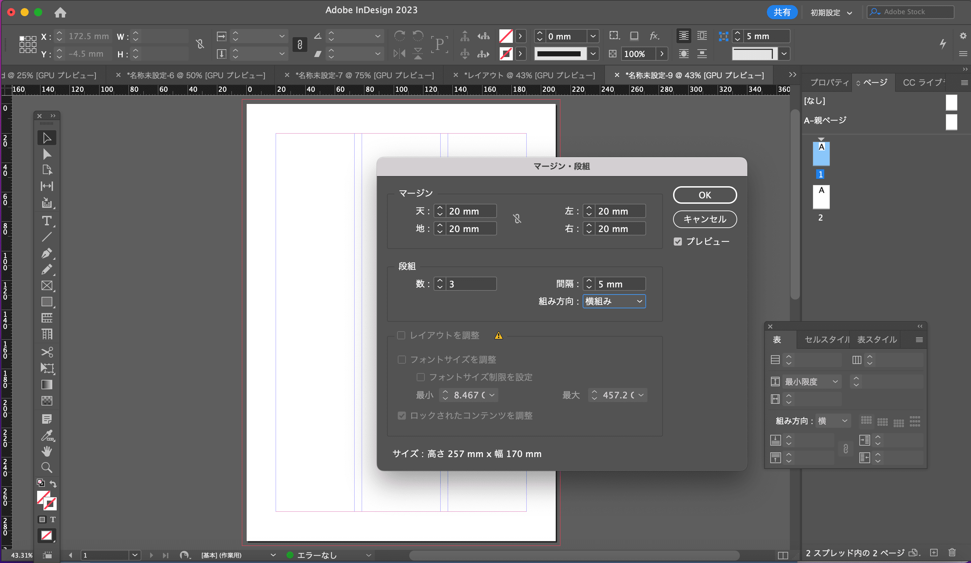Switch to 名称未設定-7 document tab
This screenshot has height=563, width=971.
tap(364, 75)
